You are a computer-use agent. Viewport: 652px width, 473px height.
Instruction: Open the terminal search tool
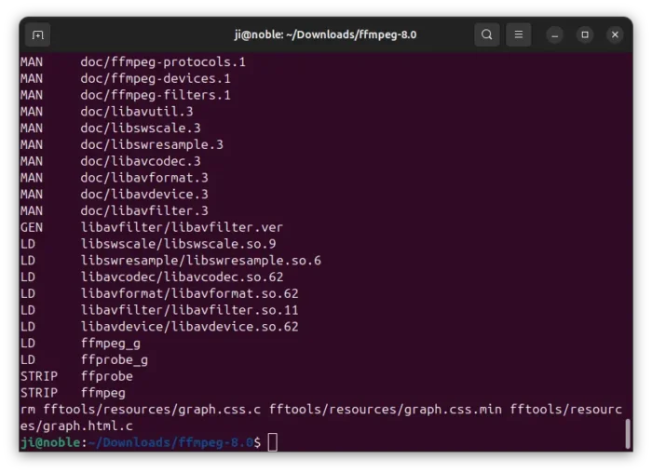(x=487, y=34)
